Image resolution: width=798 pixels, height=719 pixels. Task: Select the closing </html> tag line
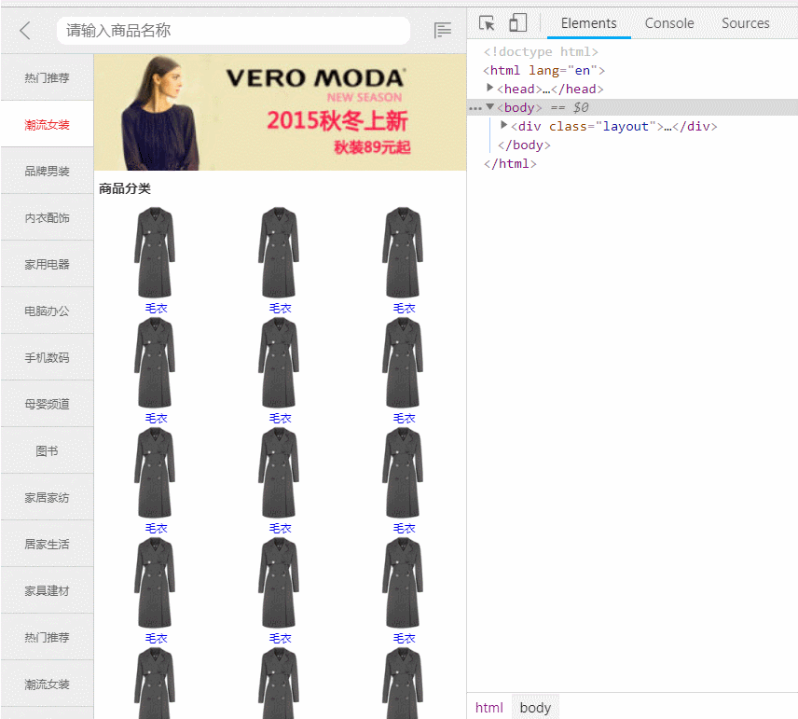510,163
